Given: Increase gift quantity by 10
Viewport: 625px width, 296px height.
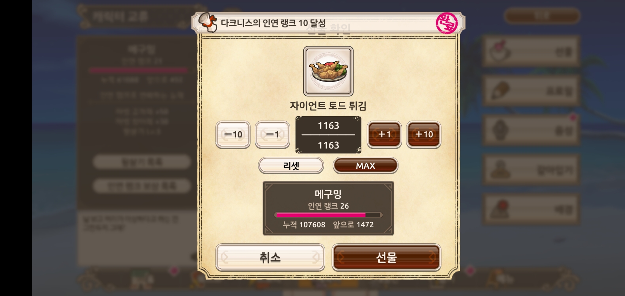Looking at the screenshot, I should click(424, 134).
